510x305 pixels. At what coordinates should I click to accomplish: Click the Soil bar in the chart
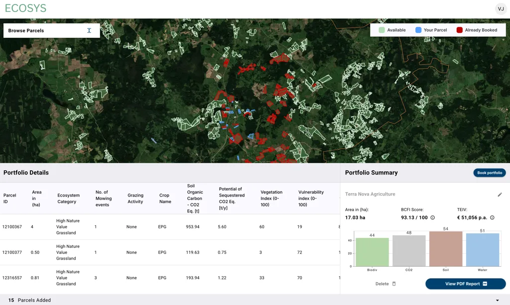445,249
